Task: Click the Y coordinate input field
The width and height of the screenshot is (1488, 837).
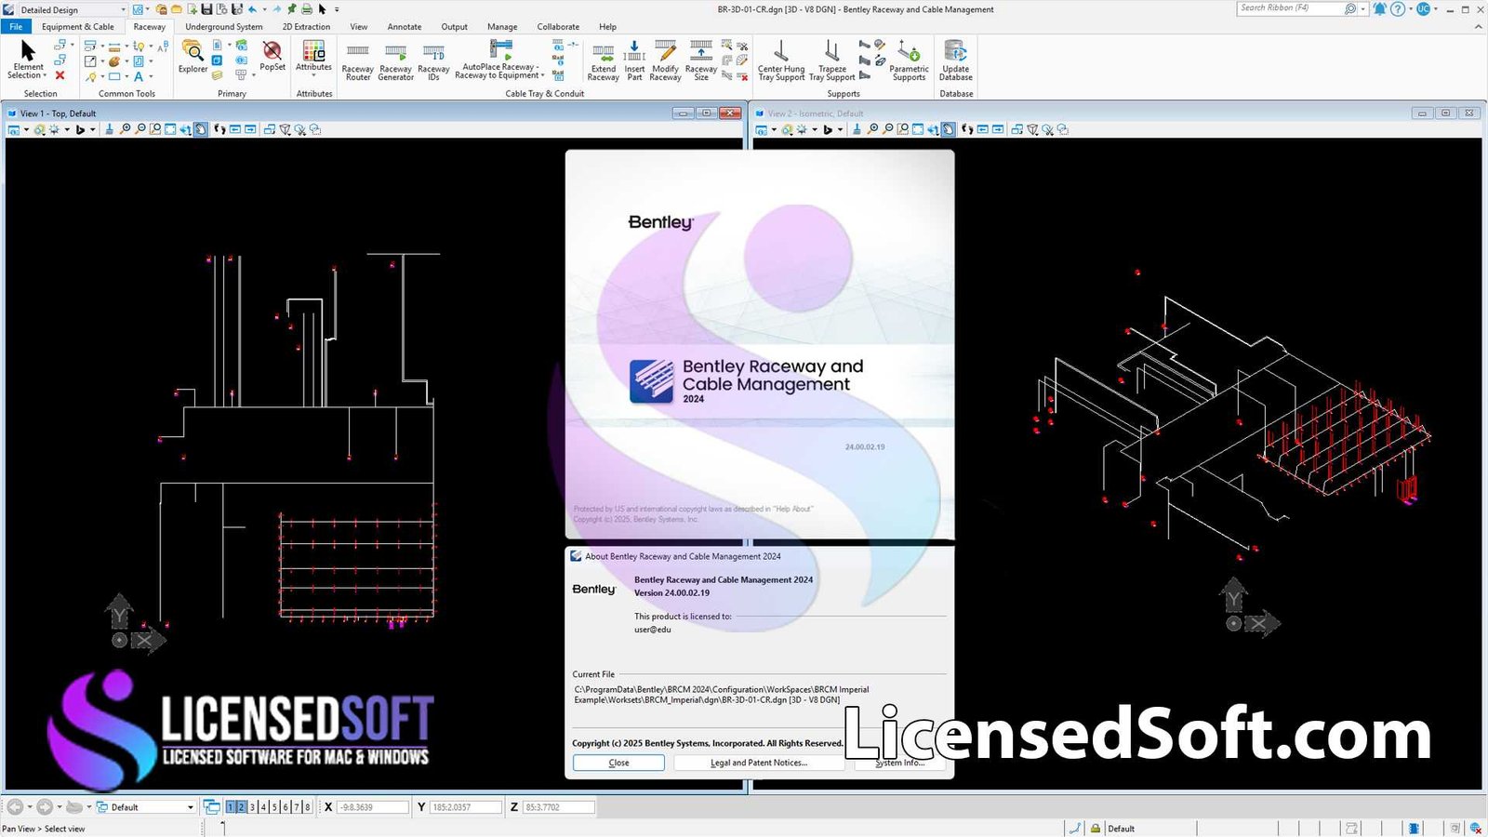Action: 465,807
